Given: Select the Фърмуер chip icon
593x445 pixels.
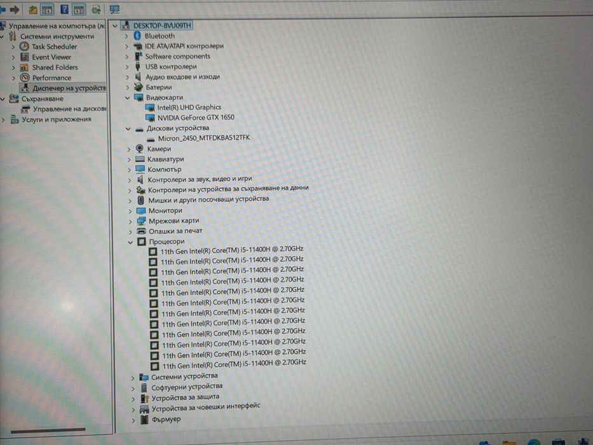Looking at the screenshot, I should 144,420.
